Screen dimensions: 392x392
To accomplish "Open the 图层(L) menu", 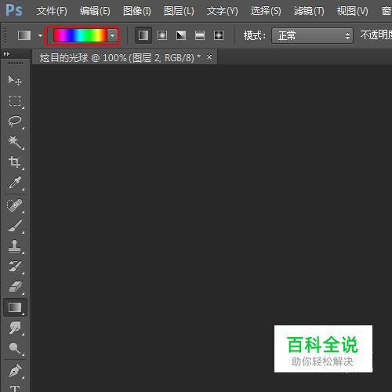I will [179, 11].
